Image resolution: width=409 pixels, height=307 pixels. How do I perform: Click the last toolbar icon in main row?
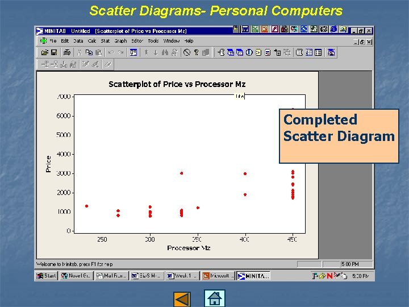(331, 52)
